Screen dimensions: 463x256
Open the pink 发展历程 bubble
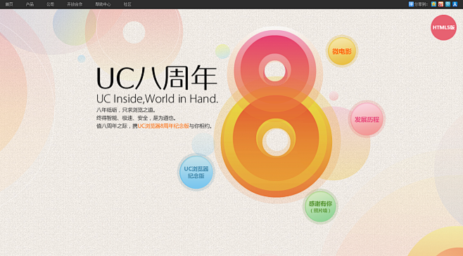(367, 119)
